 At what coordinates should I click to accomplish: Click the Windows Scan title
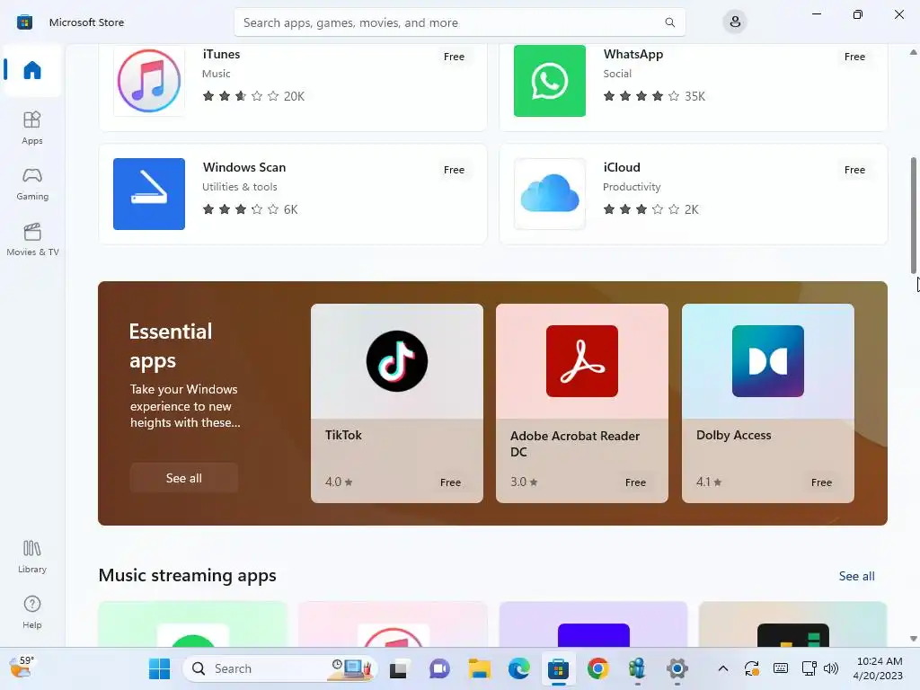point(244,167)
